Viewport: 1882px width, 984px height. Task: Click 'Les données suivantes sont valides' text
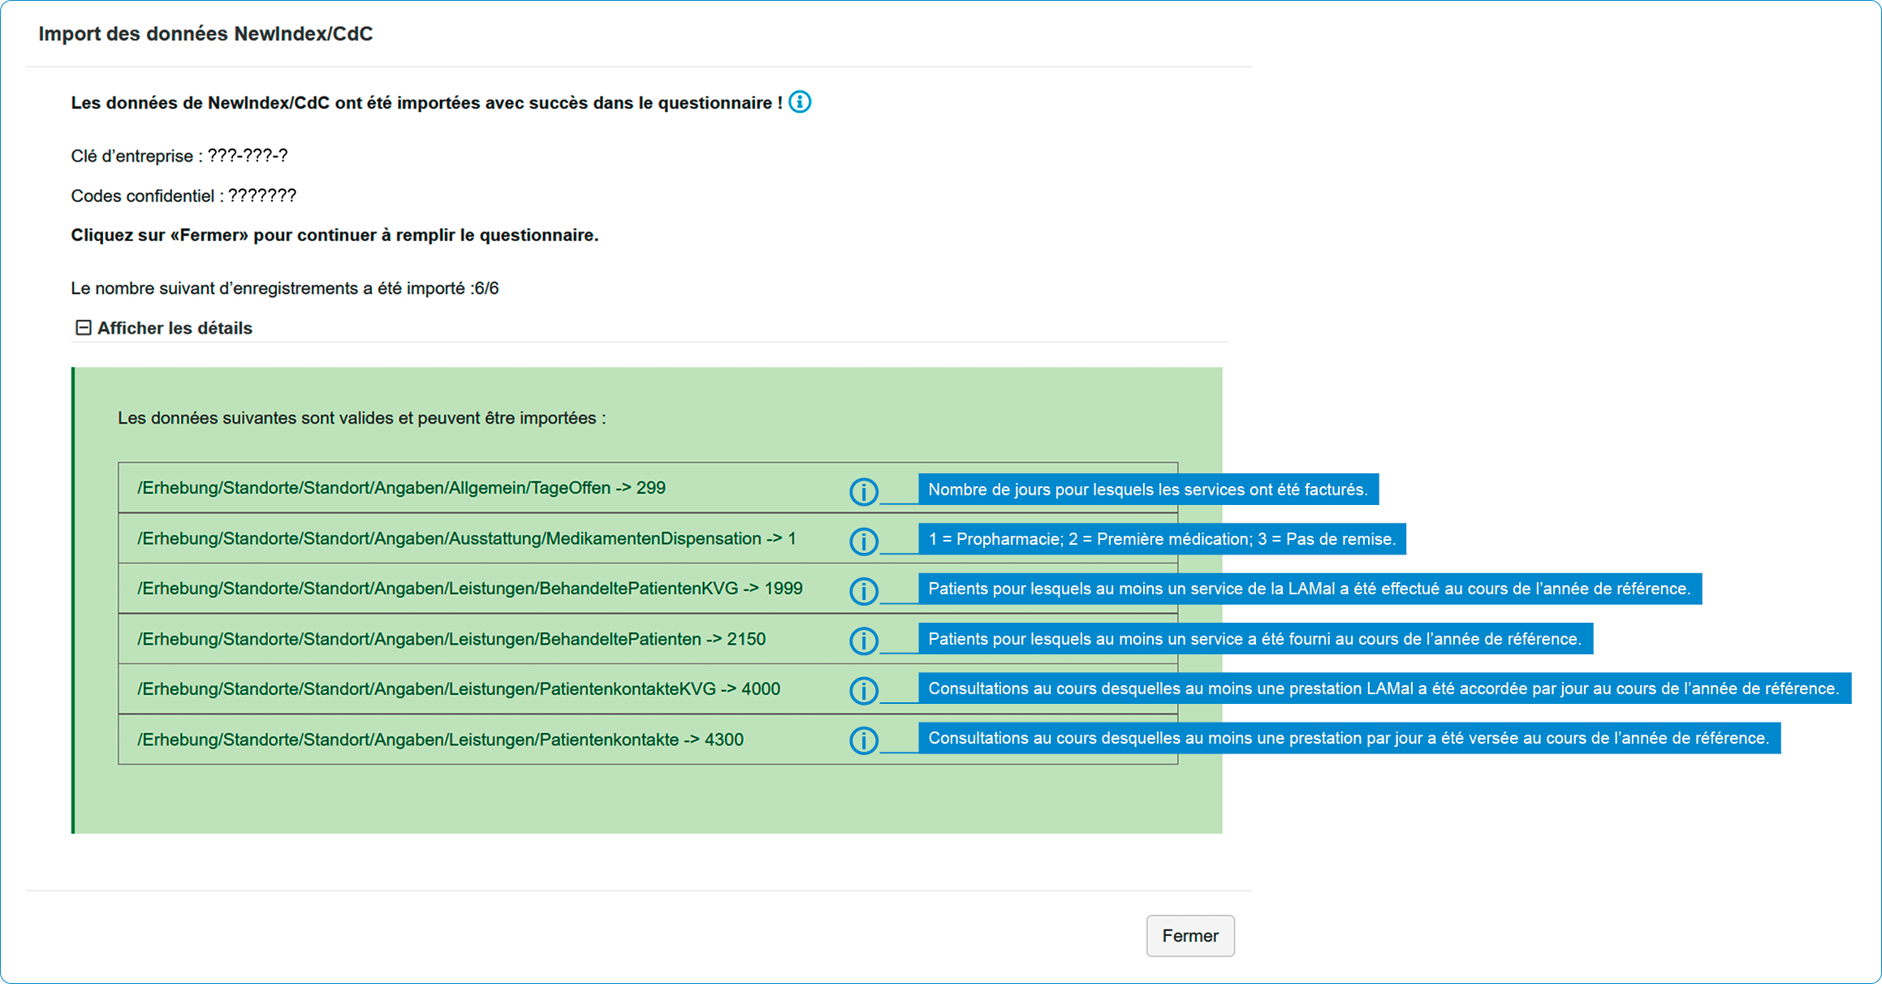(x=361, y=418)
